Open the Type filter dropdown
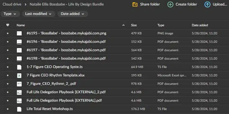229x114 pixels. point(10,14)
